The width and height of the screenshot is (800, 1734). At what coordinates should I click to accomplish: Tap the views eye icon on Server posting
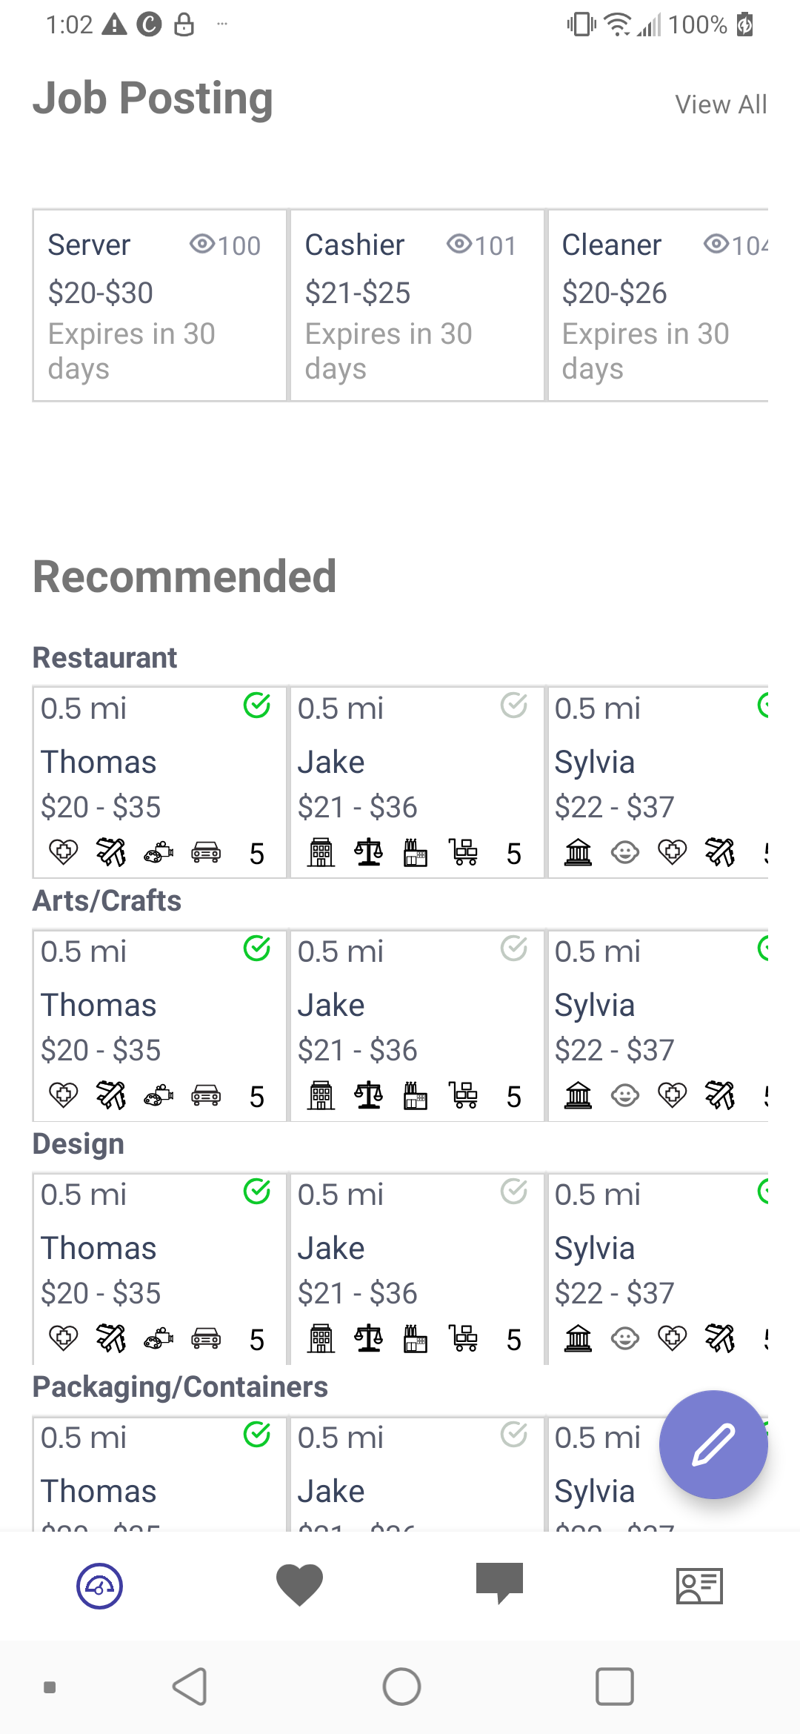202,244
